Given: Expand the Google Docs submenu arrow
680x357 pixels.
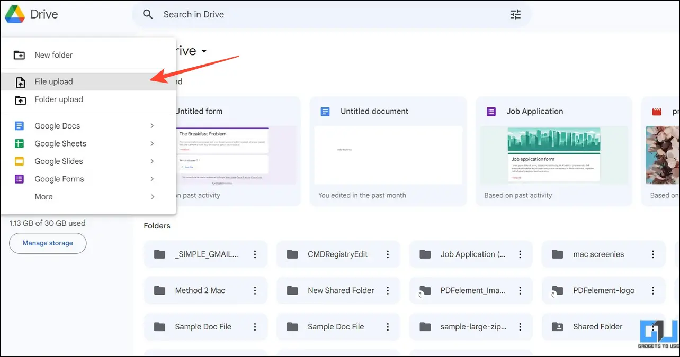Looking at the screenshot, I should point(152,126).
